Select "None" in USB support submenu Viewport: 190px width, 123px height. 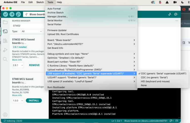[144, 85]
